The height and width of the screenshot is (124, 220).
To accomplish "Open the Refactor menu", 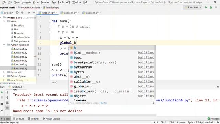I will 45,2.
